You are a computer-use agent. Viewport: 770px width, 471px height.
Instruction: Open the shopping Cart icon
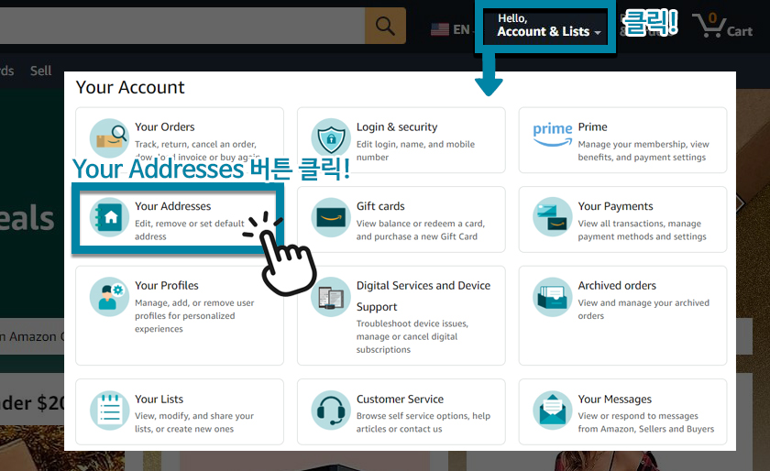pyautogui.click(x=709, y=26)
